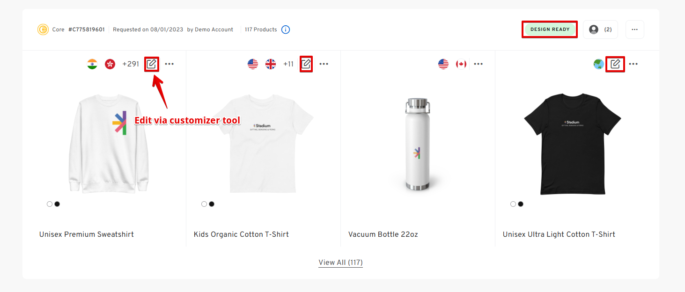Viewport: 685px width, 292px height.
Task: Choose black swatch on Ultra Light T-Shirt
Action: (521, 204)
